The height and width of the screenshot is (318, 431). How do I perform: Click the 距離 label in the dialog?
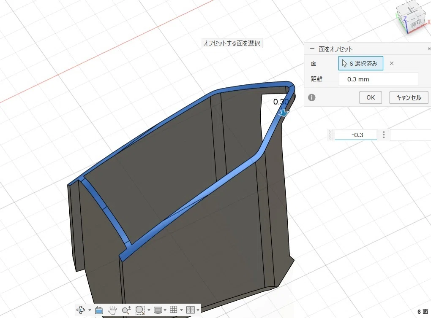click(316, 79)
